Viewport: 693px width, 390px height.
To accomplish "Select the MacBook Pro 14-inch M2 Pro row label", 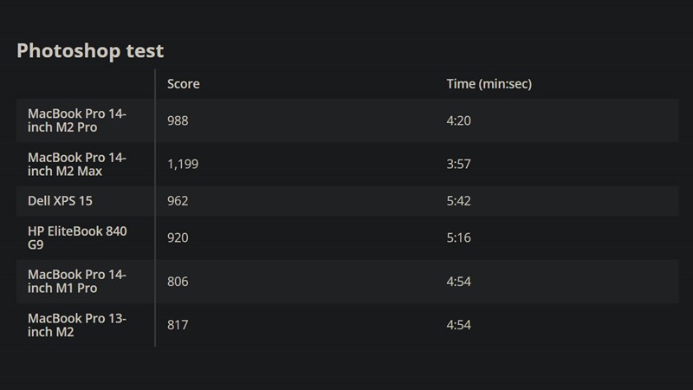I will tap(77, 120).
